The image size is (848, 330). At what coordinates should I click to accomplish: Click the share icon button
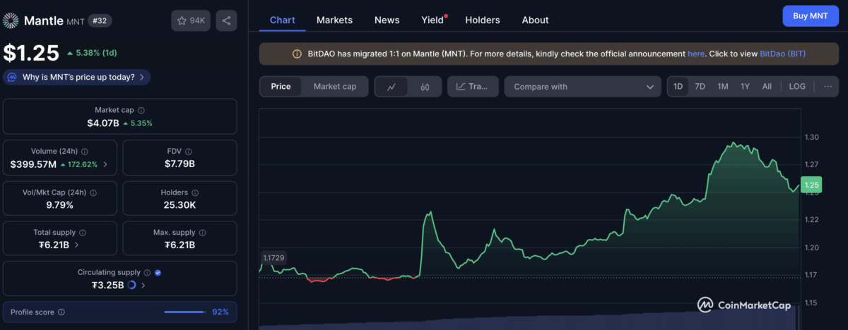point(226,20)
